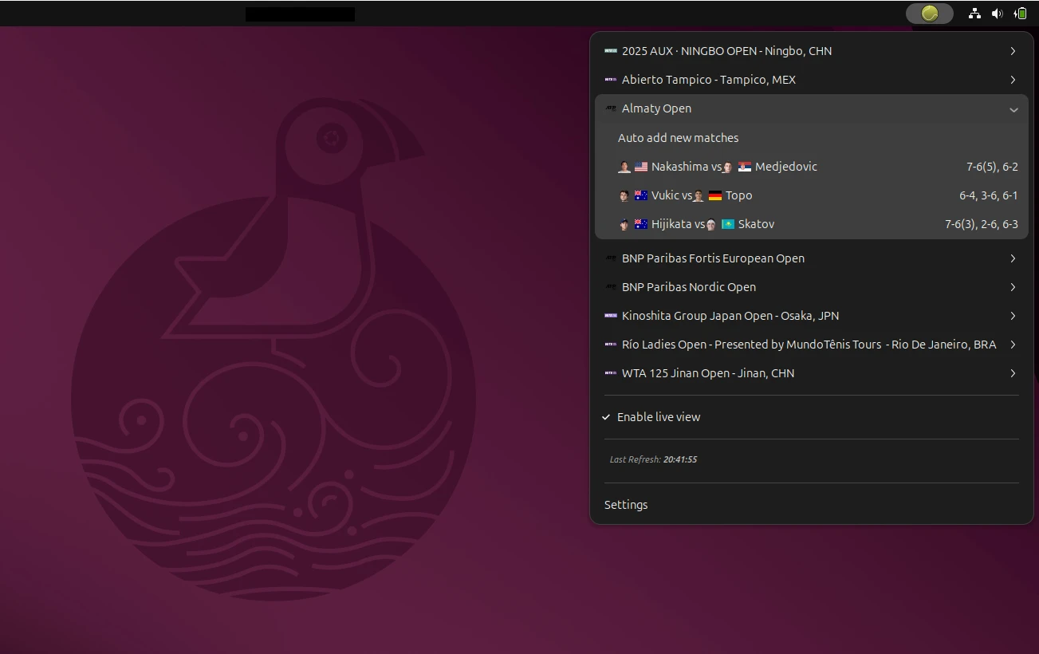
Task: Select the Río Ladies Open menu entry
Action: [811, 345]
